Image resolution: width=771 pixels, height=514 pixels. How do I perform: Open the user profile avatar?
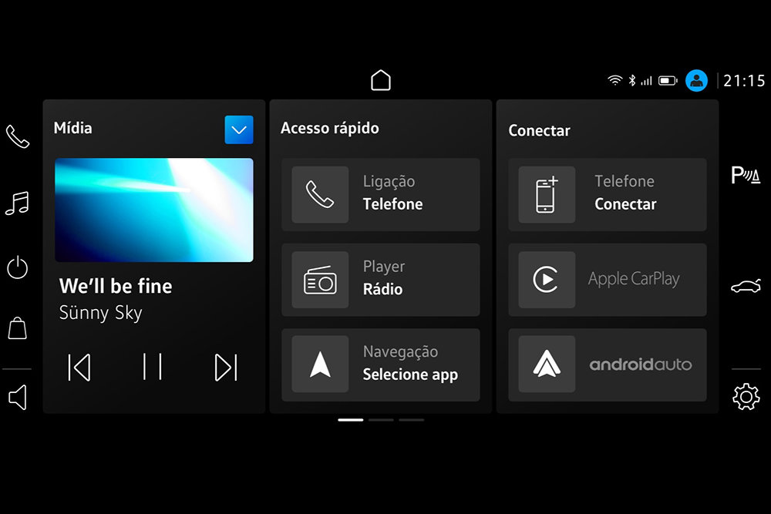click(696, 80)
